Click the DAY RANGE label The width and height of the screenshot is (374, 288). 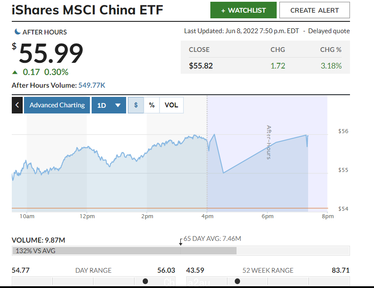pyautogui.click(x=93, y=271)
